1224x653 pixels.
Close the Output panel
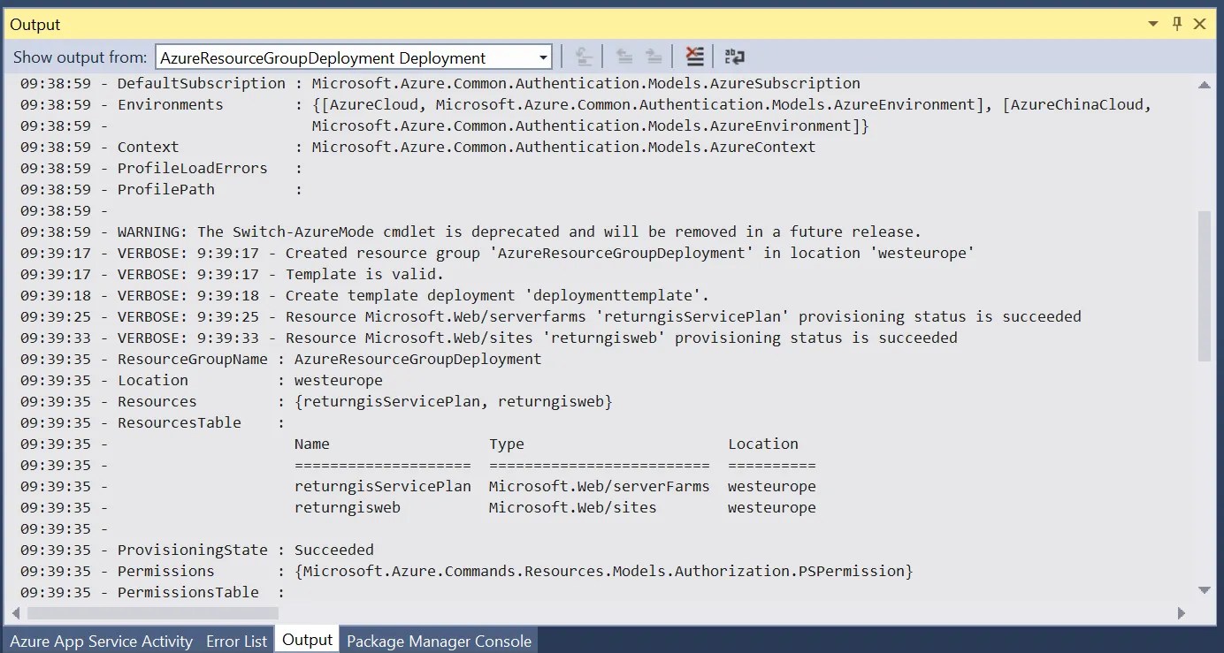1200,24
